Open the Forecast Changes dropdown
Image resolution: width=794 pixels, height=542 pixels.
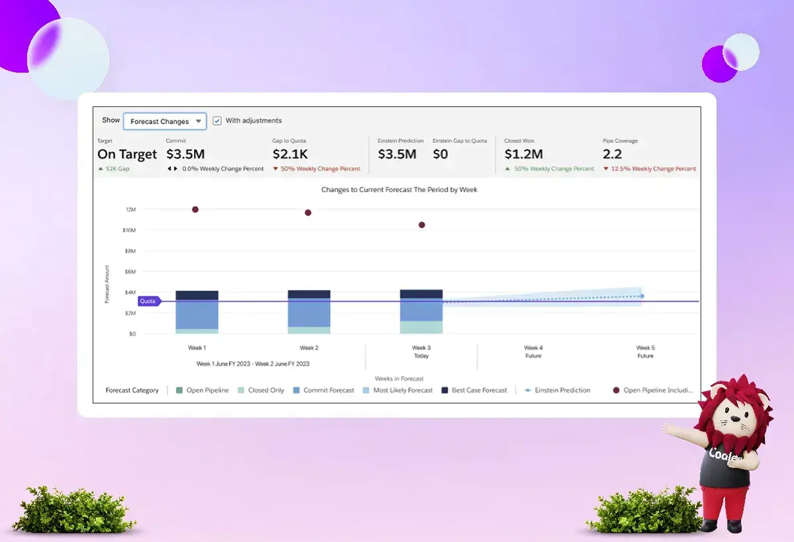pyautogui.click(x=165, y=122)
